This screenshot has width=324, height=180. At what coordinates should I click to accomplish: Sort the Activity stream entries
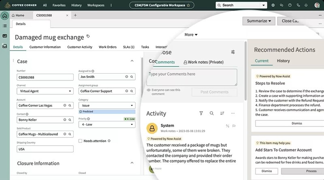tap(222, 114)
